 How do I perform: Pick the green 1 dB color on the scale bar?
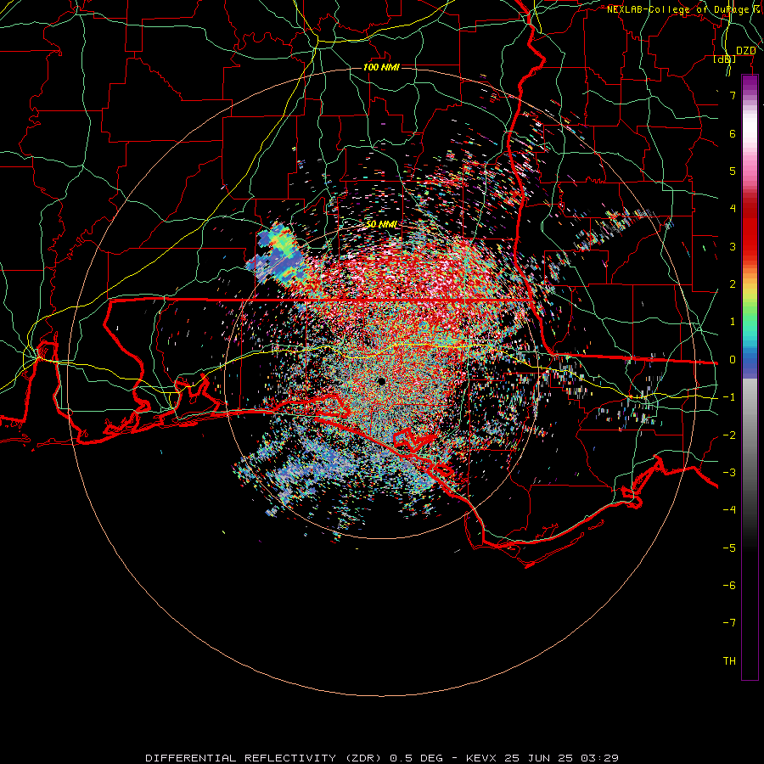tap(750, 322)
